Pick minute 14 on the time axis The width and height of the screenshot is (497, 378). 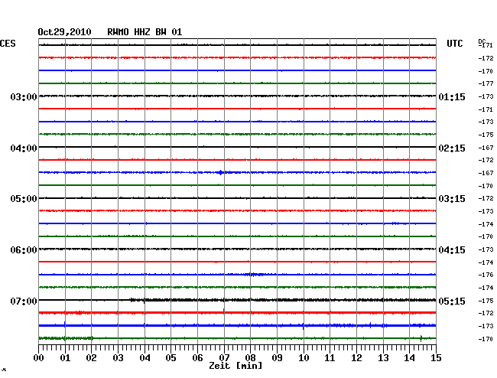coord(409,357)
